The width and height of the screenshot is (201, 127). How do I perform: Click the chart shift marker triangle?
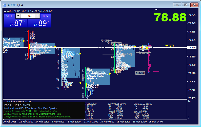(x=156, y=10)
